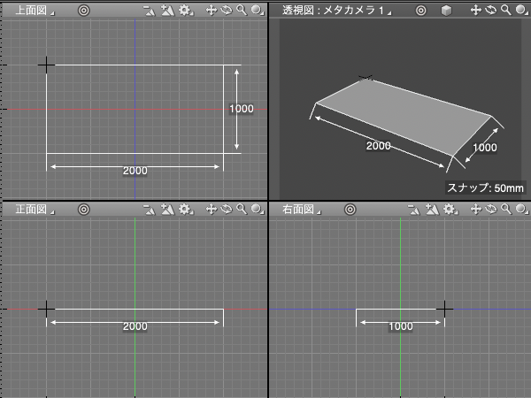This screenshot has height=398, width=531.
Task: Click the zoom magnifier in perspective view header
Action: (x=505, y=11)
